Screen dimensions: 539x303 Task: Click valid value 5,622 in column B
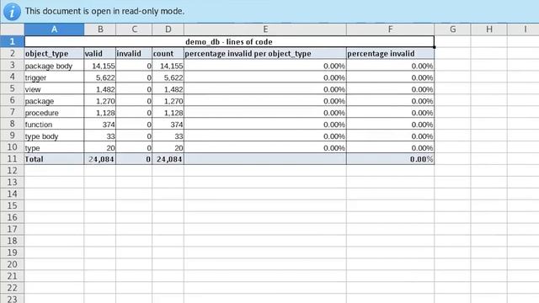[x=100, y=77]
